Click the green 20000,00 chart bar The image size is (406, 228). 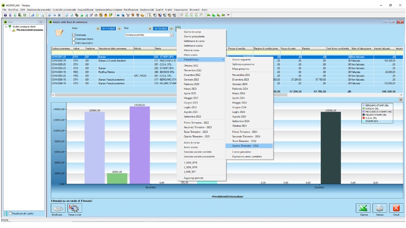tap(117, 179)
